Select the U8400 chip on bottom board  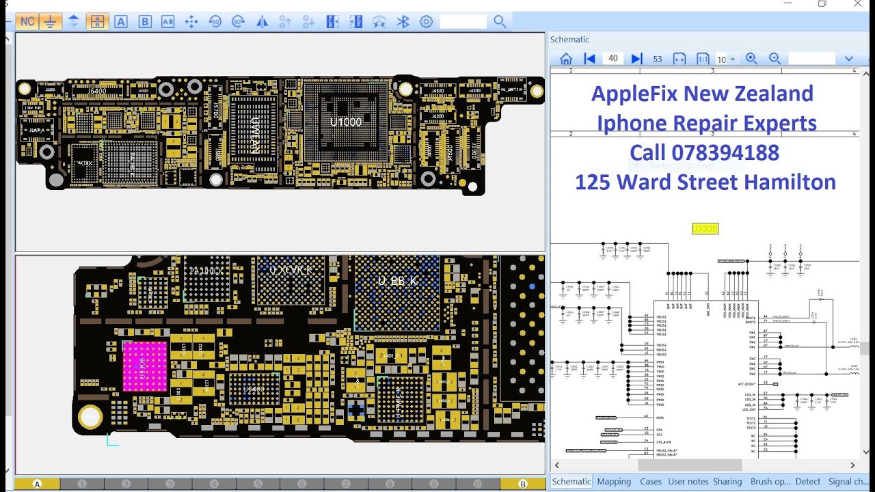pos(254,389)
